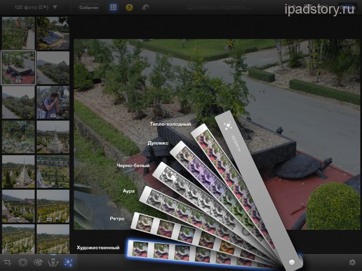Image resolution: width=362 pixels, height=271 pixels.
Task: Tap the pivot knob of the effects fan
Action: pos(292,262)
